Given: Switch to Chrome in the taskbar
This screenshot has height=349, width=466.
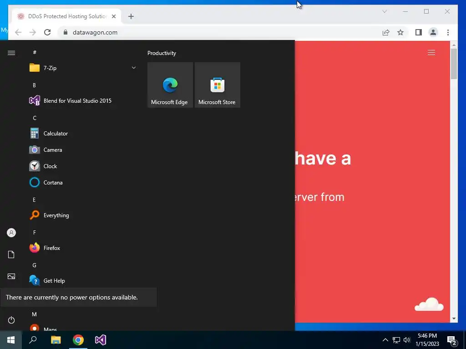Looking at the screenshot, I should pyautogui.click(x=78, y=340).
